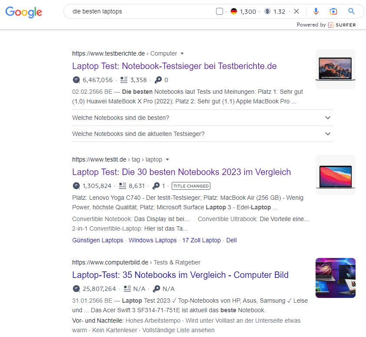366x337 pixels.
Task: Start voice search with microphone icon
Action: point(316,11)
